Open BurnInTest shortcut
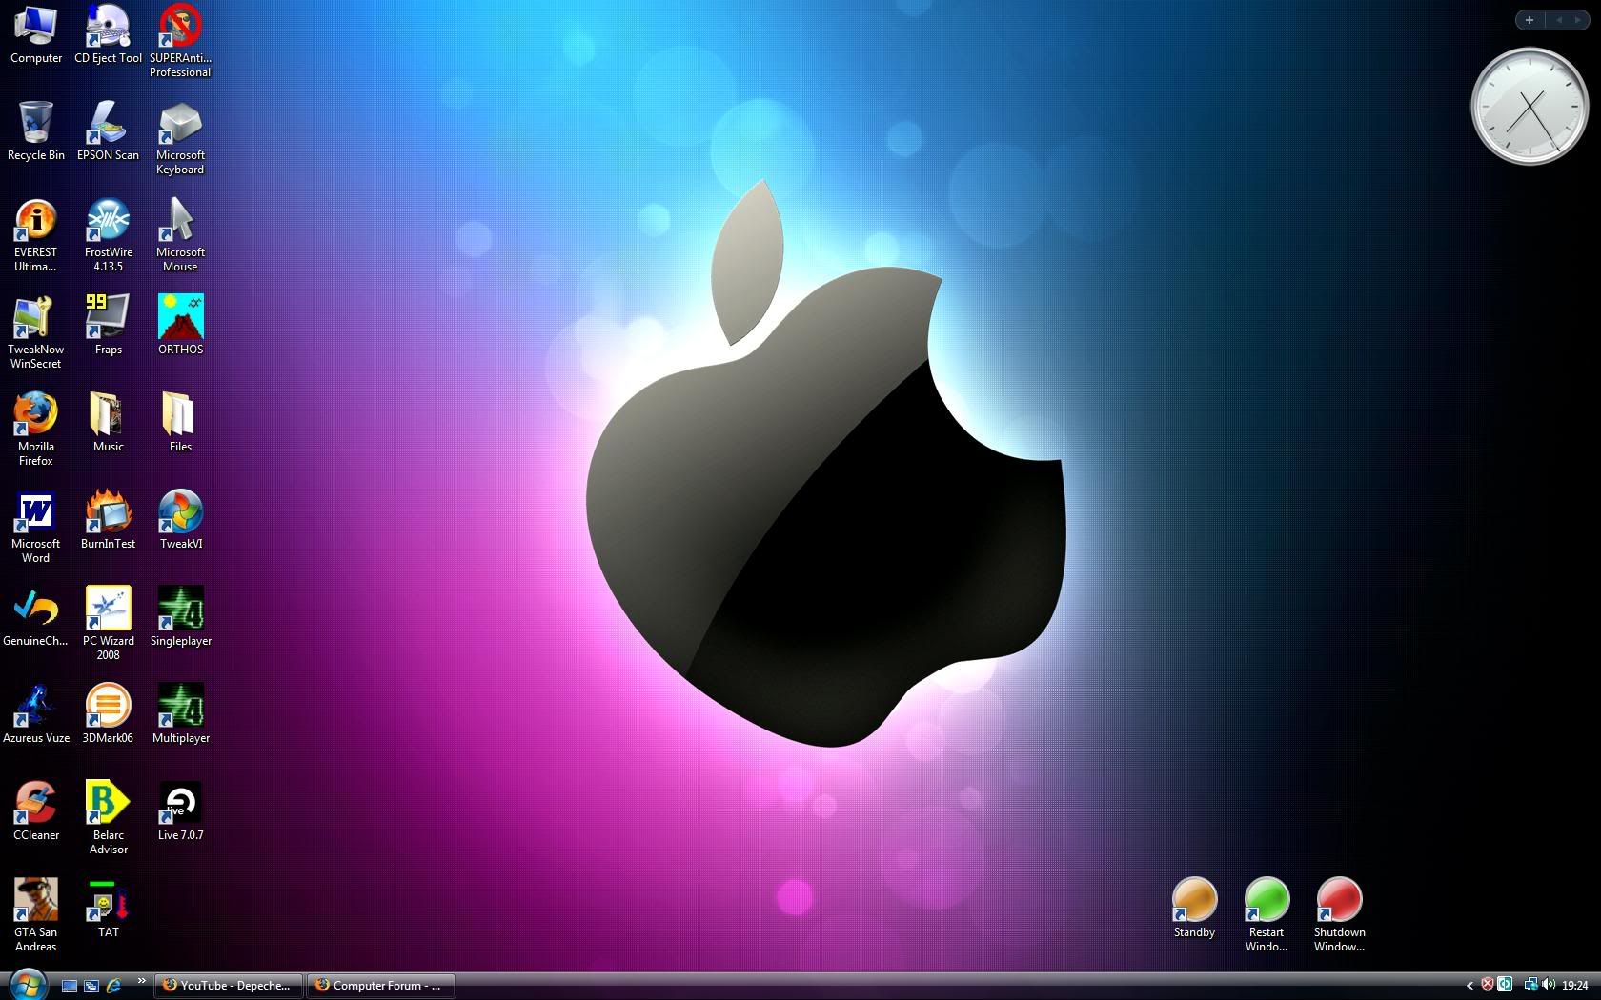The width and height of the screenshot is (1601, 1000). click(108, 520)
